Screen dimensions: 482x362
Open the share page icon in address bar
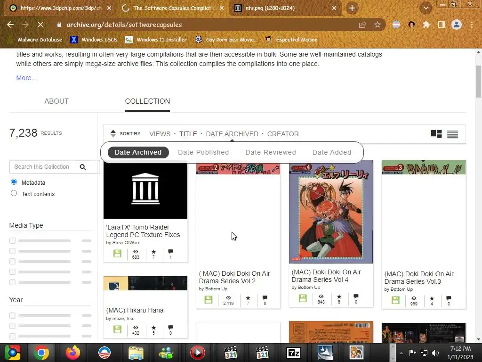pos(362,25)
